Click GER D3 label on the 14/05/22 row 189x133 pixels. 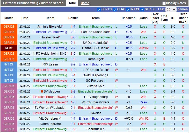[x=9, y=86]
